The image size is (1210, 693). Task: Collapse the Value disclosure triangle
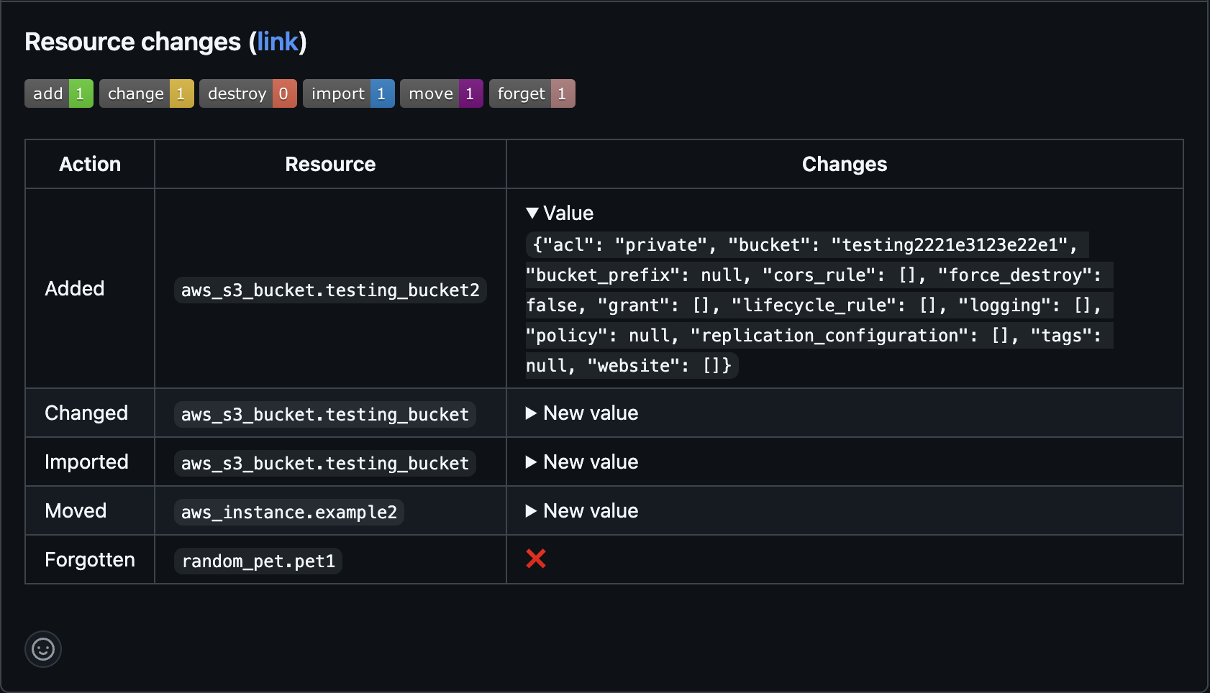(532, 213)
